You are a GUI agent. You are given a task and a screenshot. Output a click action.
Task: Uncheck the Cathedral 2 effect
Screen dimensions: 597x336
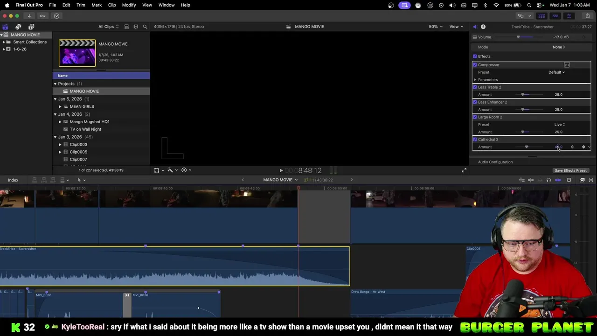click(475, 140)
